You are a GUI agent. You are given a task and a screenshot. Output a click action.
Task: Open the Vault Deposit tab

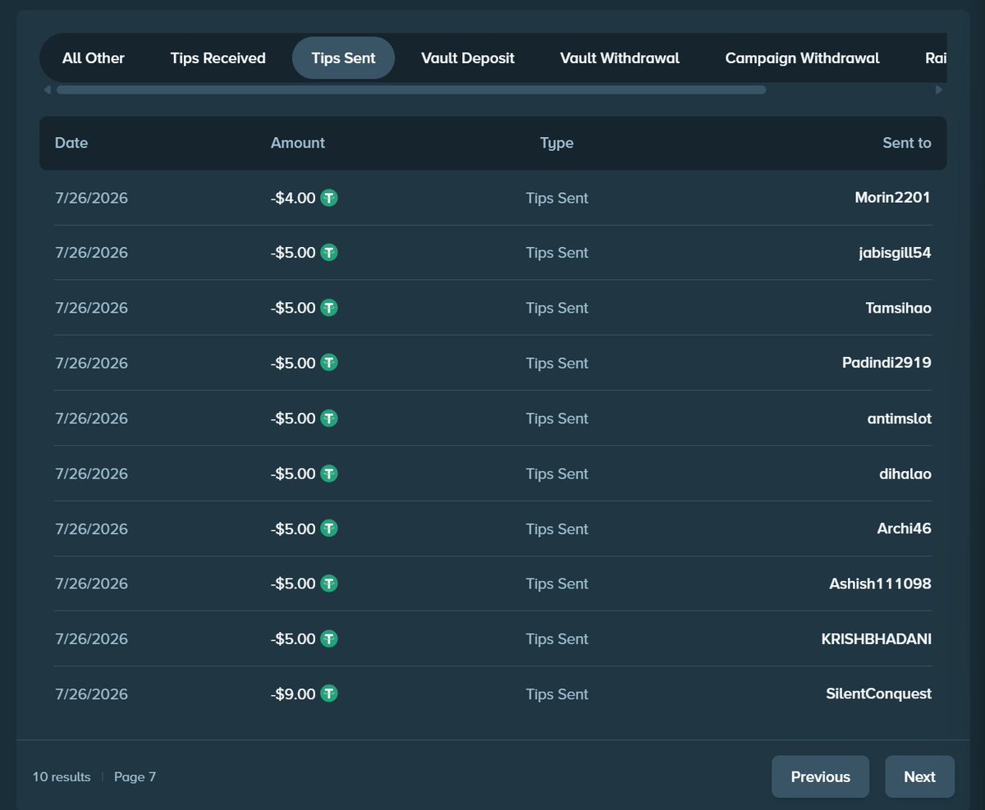point(468,58)
